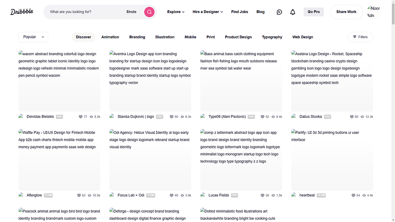The image size is (395, 222).
Task: Open Dalius Stuoka profile link
Action: pyautogui.click(x=310, y=117)
